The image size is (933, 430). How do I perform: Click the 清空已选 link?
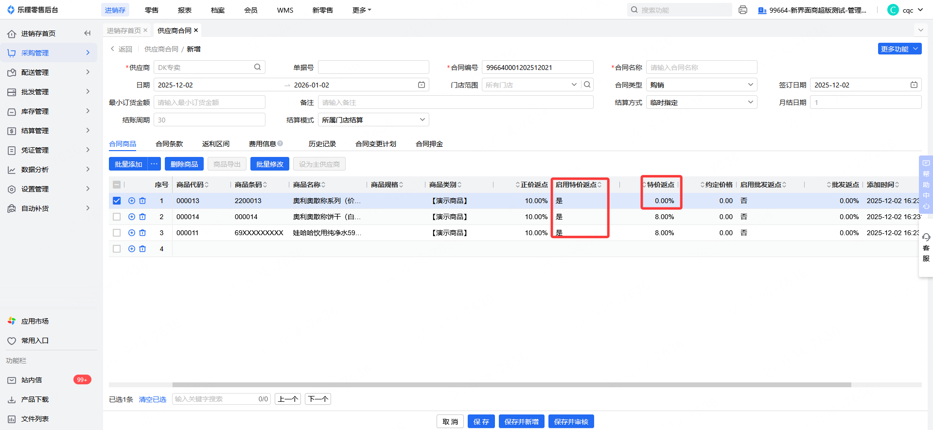(x=153, y=399)
